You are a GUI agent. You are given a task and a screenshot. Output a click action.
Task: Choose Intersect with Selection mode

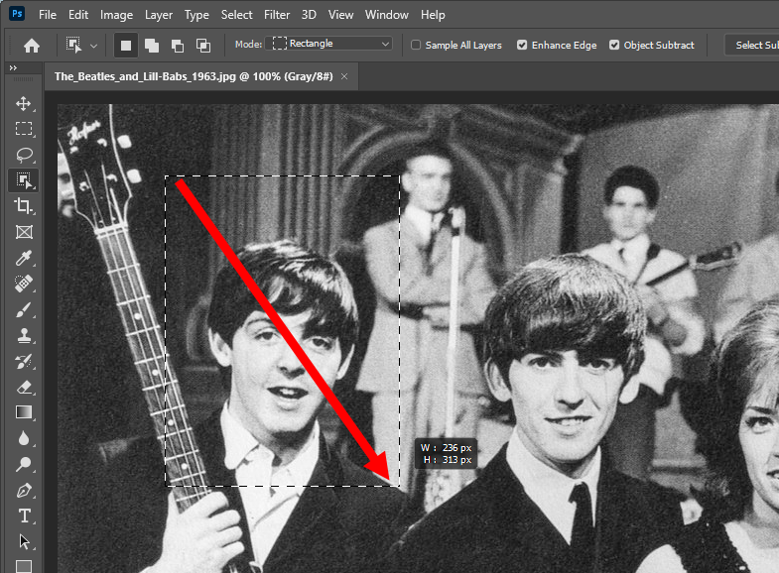203,46
